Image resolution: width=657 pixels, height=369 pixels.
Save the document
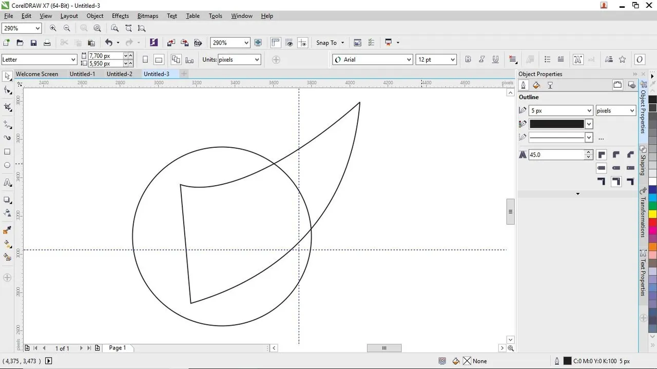[x=33, y=43]
